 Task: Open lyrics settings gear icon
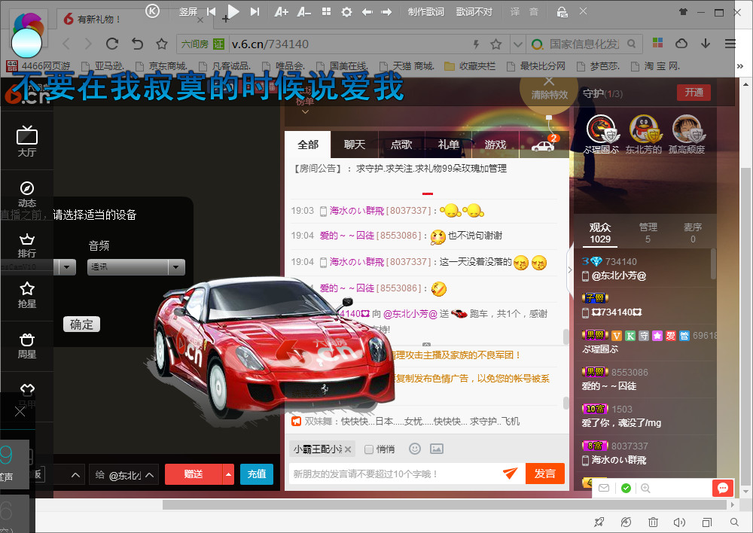click(346, 12)
